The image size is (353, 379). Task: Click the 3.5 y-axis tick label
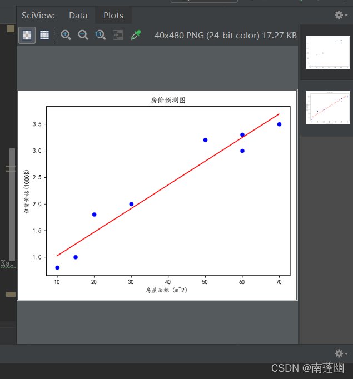click(x=37, y=124)
